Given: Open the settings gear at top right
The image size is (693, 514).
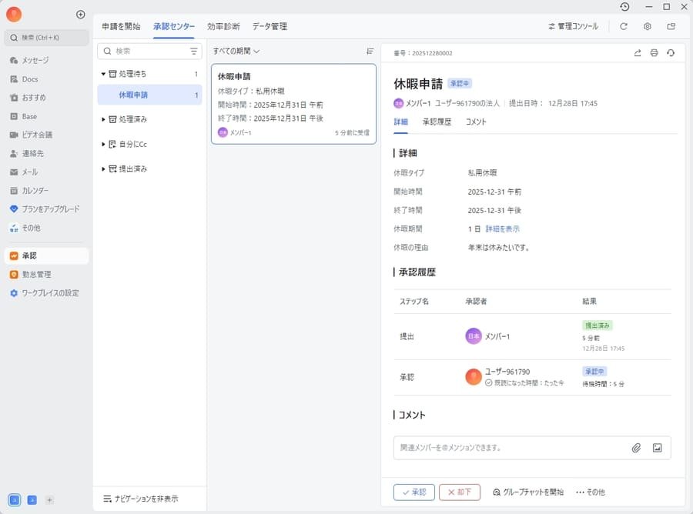Looking at the screenshot, I should tap(647, 25).
